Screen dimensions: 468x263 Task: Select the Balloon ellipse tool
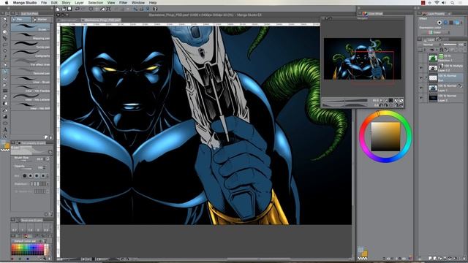pyautogui.click(x=5, y=123)
